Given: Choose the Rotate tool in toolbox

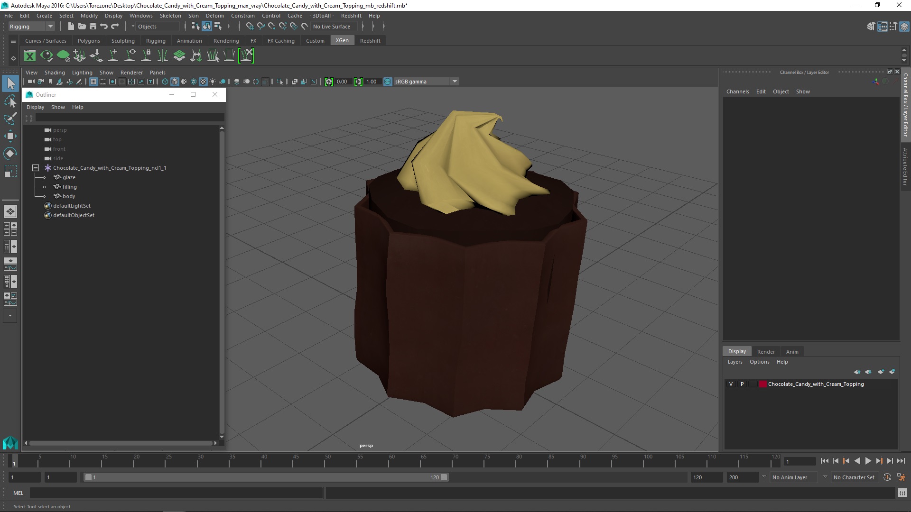Looking at the screenshot, I should click(10, 154).
